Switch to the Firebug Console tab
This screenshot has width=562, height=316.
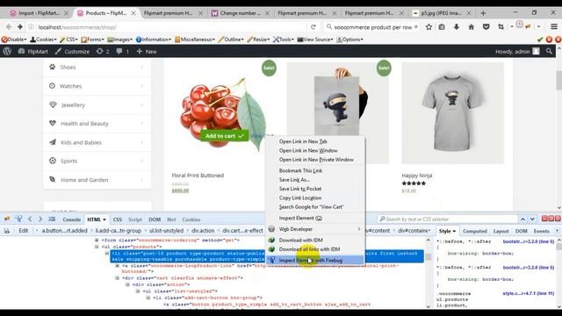pyautogui.click(x=71, y=219)
